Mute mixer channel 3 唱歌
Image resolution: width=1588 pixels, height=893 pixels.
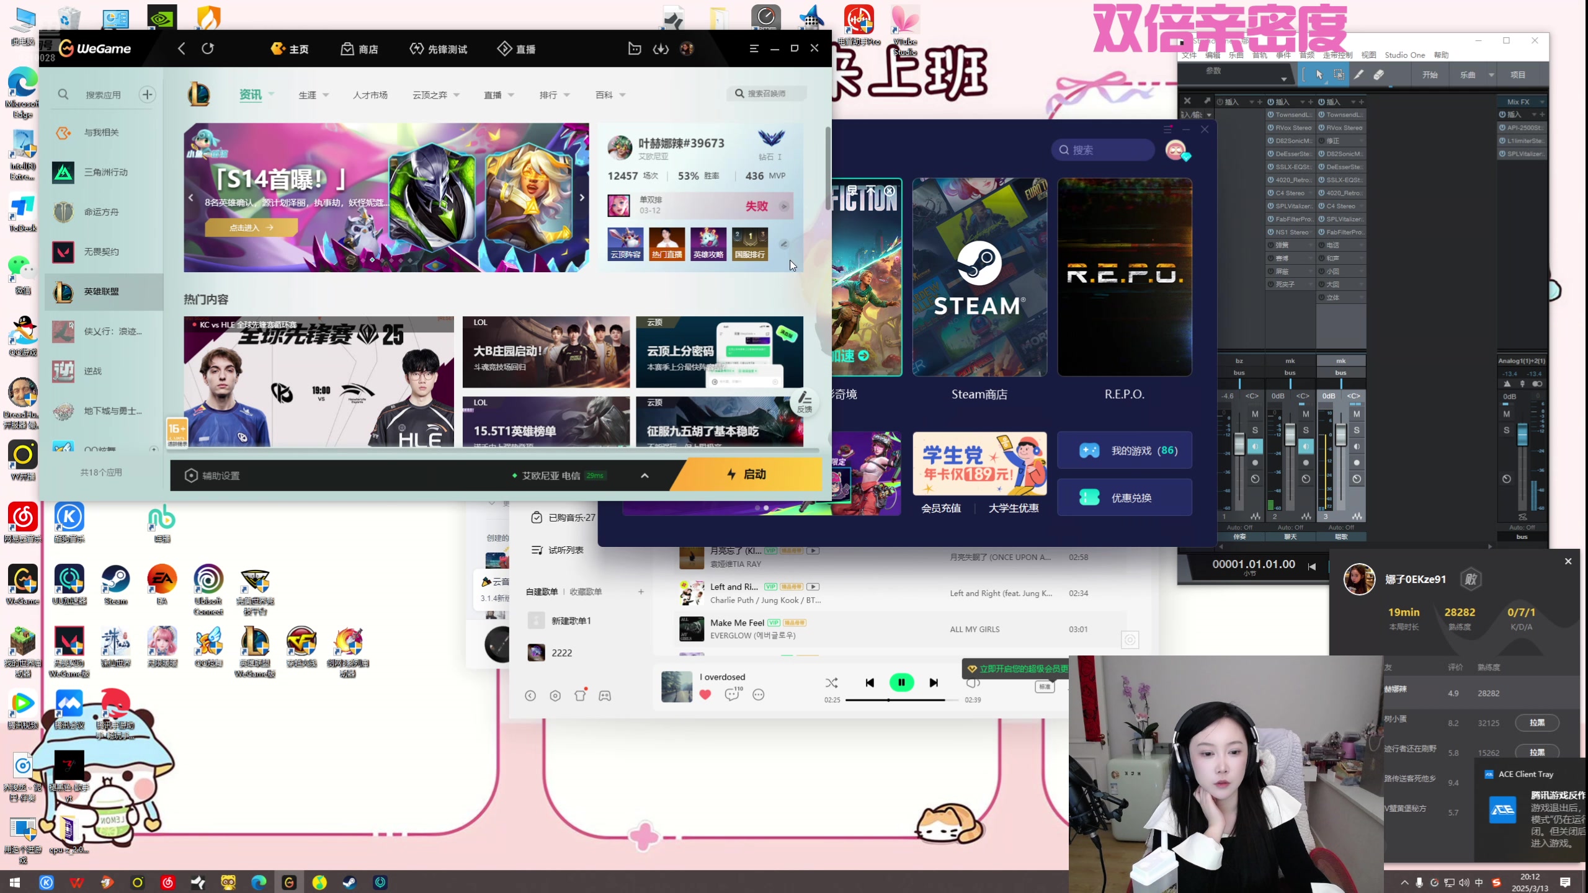(1357, 414)
